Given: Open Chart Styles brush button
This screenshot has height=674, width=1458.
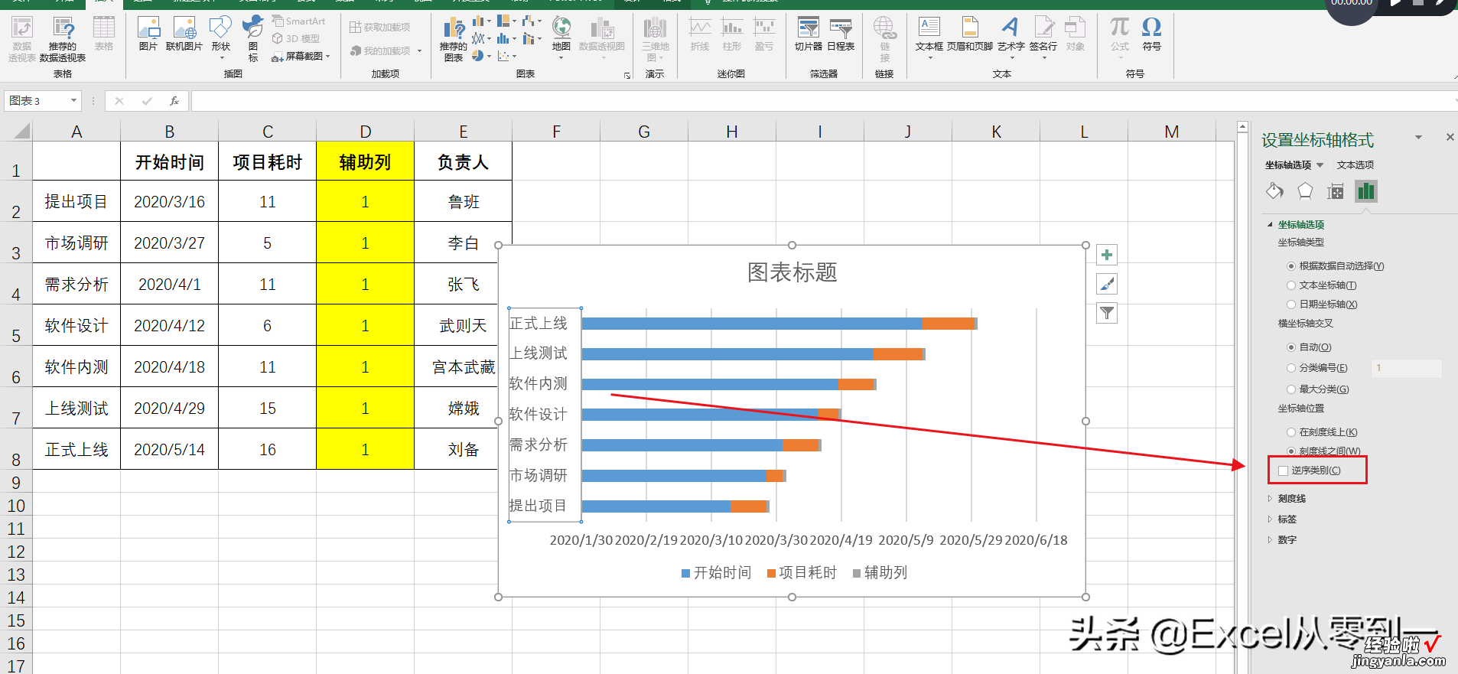Looking at the screenshot, I should coord(1107,284).
